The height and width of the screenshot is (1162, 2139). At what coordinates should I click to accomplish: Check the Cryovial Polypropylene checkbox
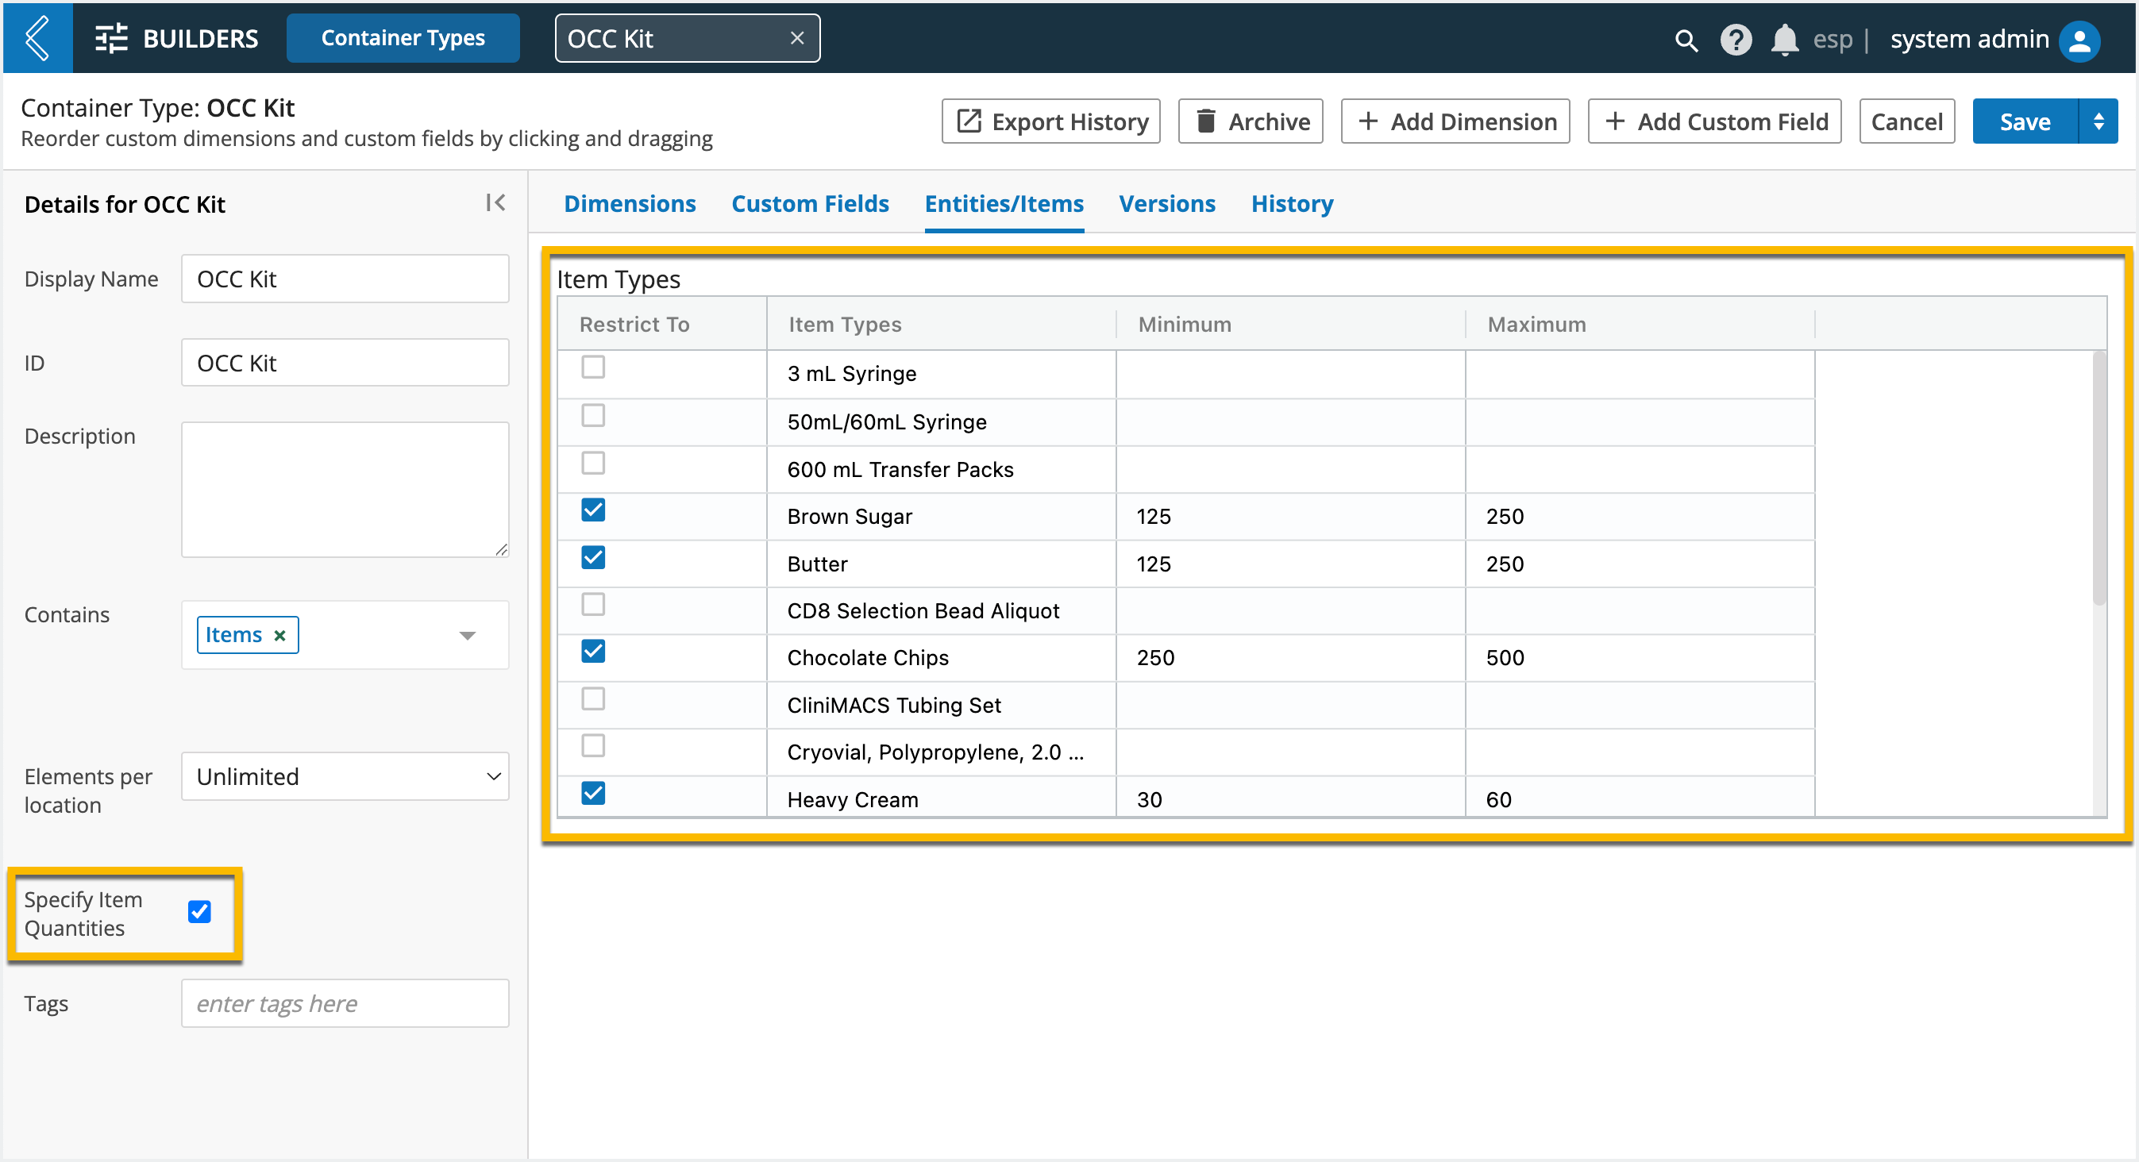coord(593,745)
